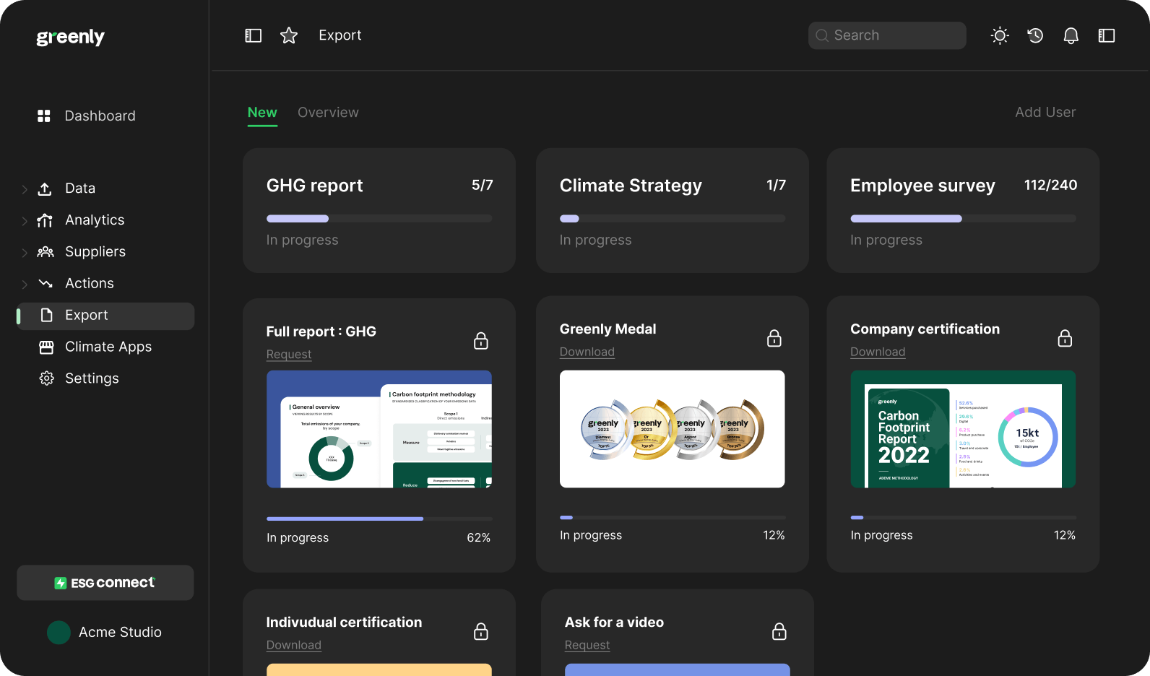Toggle the left sidebar panel icon
This screenshot has height=676, width=1150.
(253, 35)
